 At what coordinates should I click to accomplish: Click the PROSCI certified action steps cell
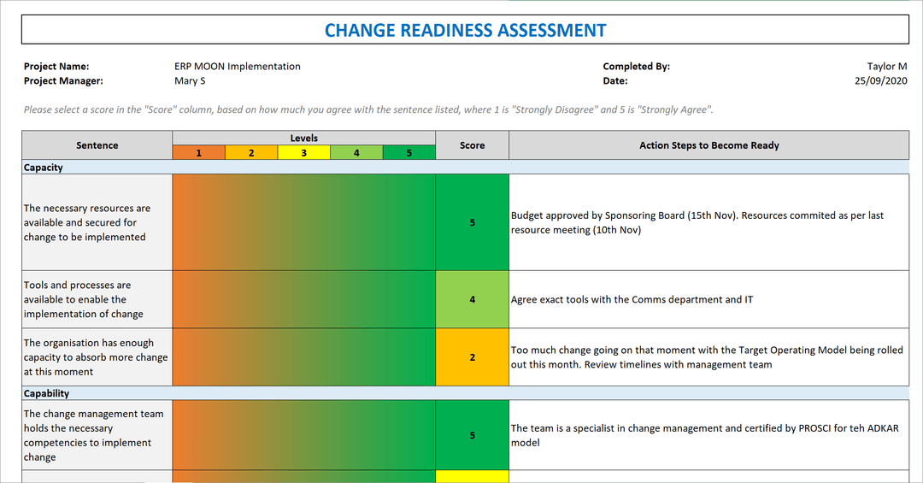point(708,435)
